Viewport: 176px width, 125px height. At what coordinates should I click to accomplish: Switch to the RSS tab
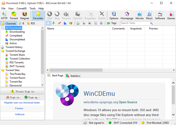pos(31,23)
